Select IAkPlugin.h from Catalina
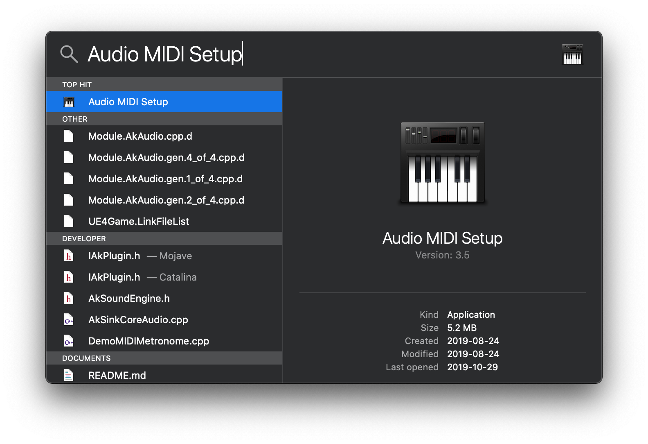Screen dimensions: 648x444 click(164, 277)
